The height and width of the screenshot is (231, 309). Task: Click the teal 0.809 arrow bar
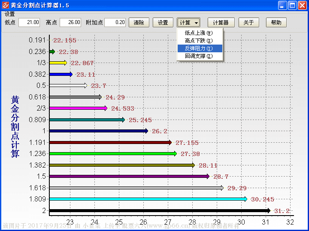[87, 120]
